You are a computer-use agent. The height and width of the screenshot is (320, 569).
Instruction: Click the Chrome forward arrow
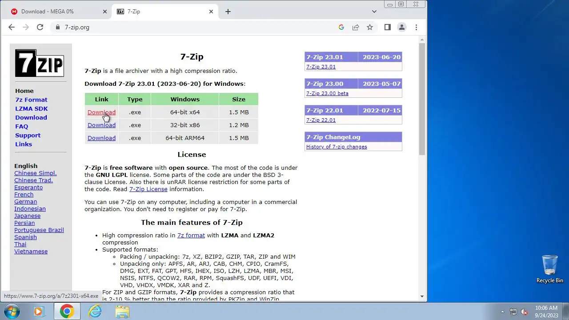pos(26,27)
